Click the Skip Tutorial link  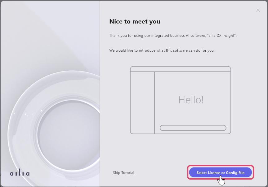tap(123, 173)
